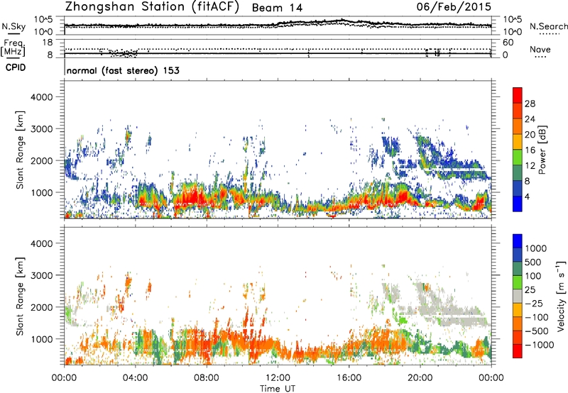The height and width of the screenshot is (393, 568).
Task: Click the power panel 'Slant Range [km]' label
Action: pyautogui.click(x=20, y=150)
